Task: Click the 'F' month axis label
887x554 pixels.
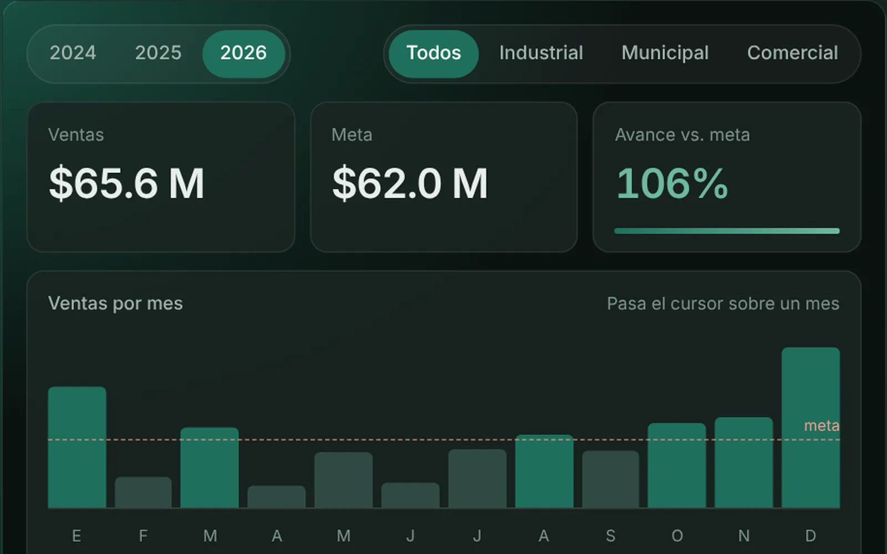Action: (x=143, y=536)
